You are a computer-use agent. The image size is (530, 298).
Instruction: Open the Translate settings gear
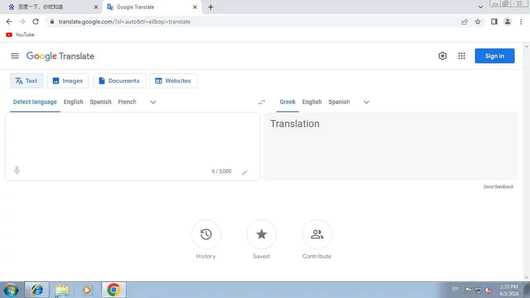pyautogui.click(x=443, y=56)
